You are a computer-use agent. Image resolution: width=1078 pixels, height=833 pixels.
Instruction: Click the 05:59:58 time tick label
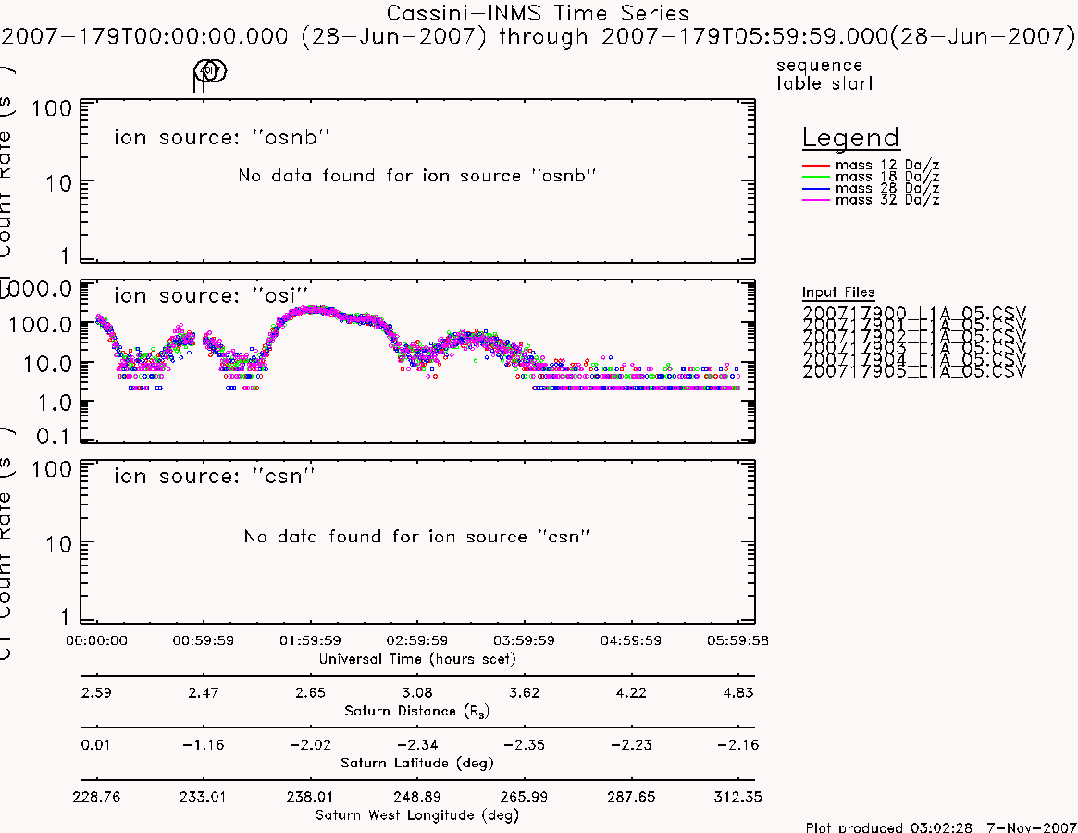pyautogui.click(x=737, y=640)
